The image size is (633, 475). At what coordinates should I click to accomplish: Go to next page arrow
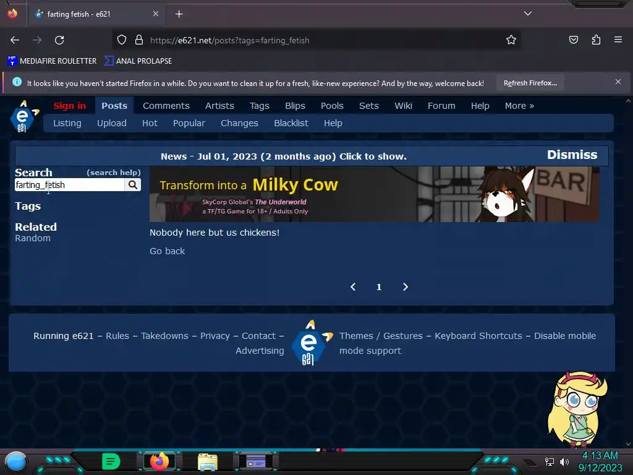coord(406,287)
